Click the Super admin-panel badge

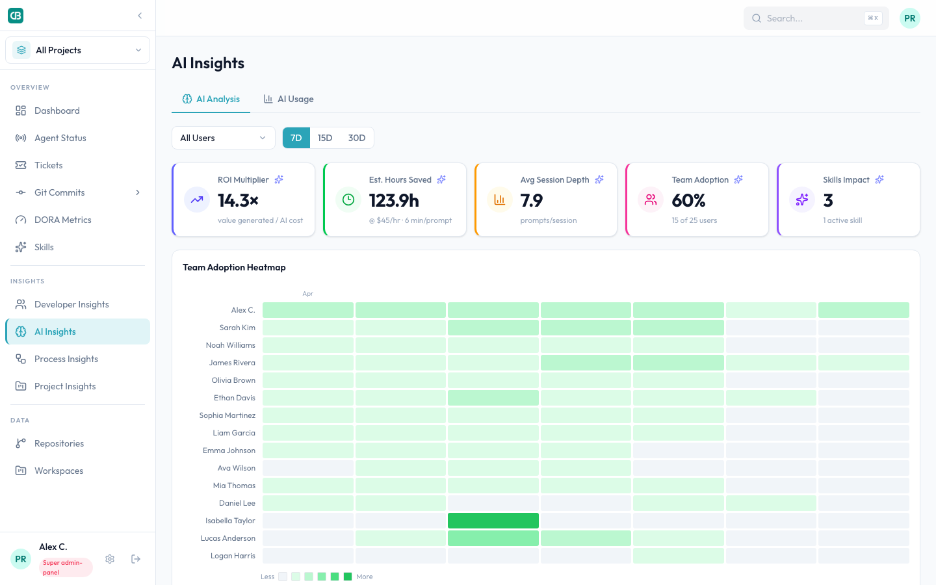[x=65, y=567]
